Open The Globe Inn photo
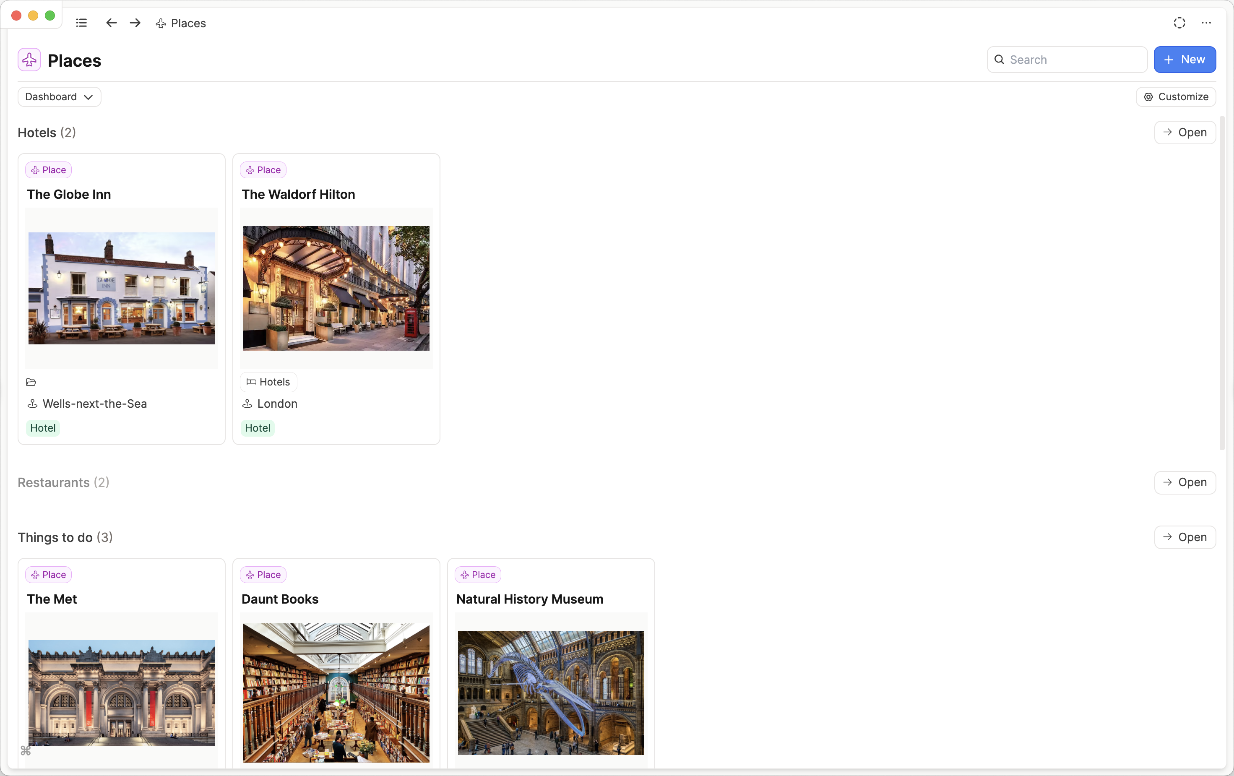Image resolution: width=1234 pixels, height=776 pixels. click(x=122, y=289)
